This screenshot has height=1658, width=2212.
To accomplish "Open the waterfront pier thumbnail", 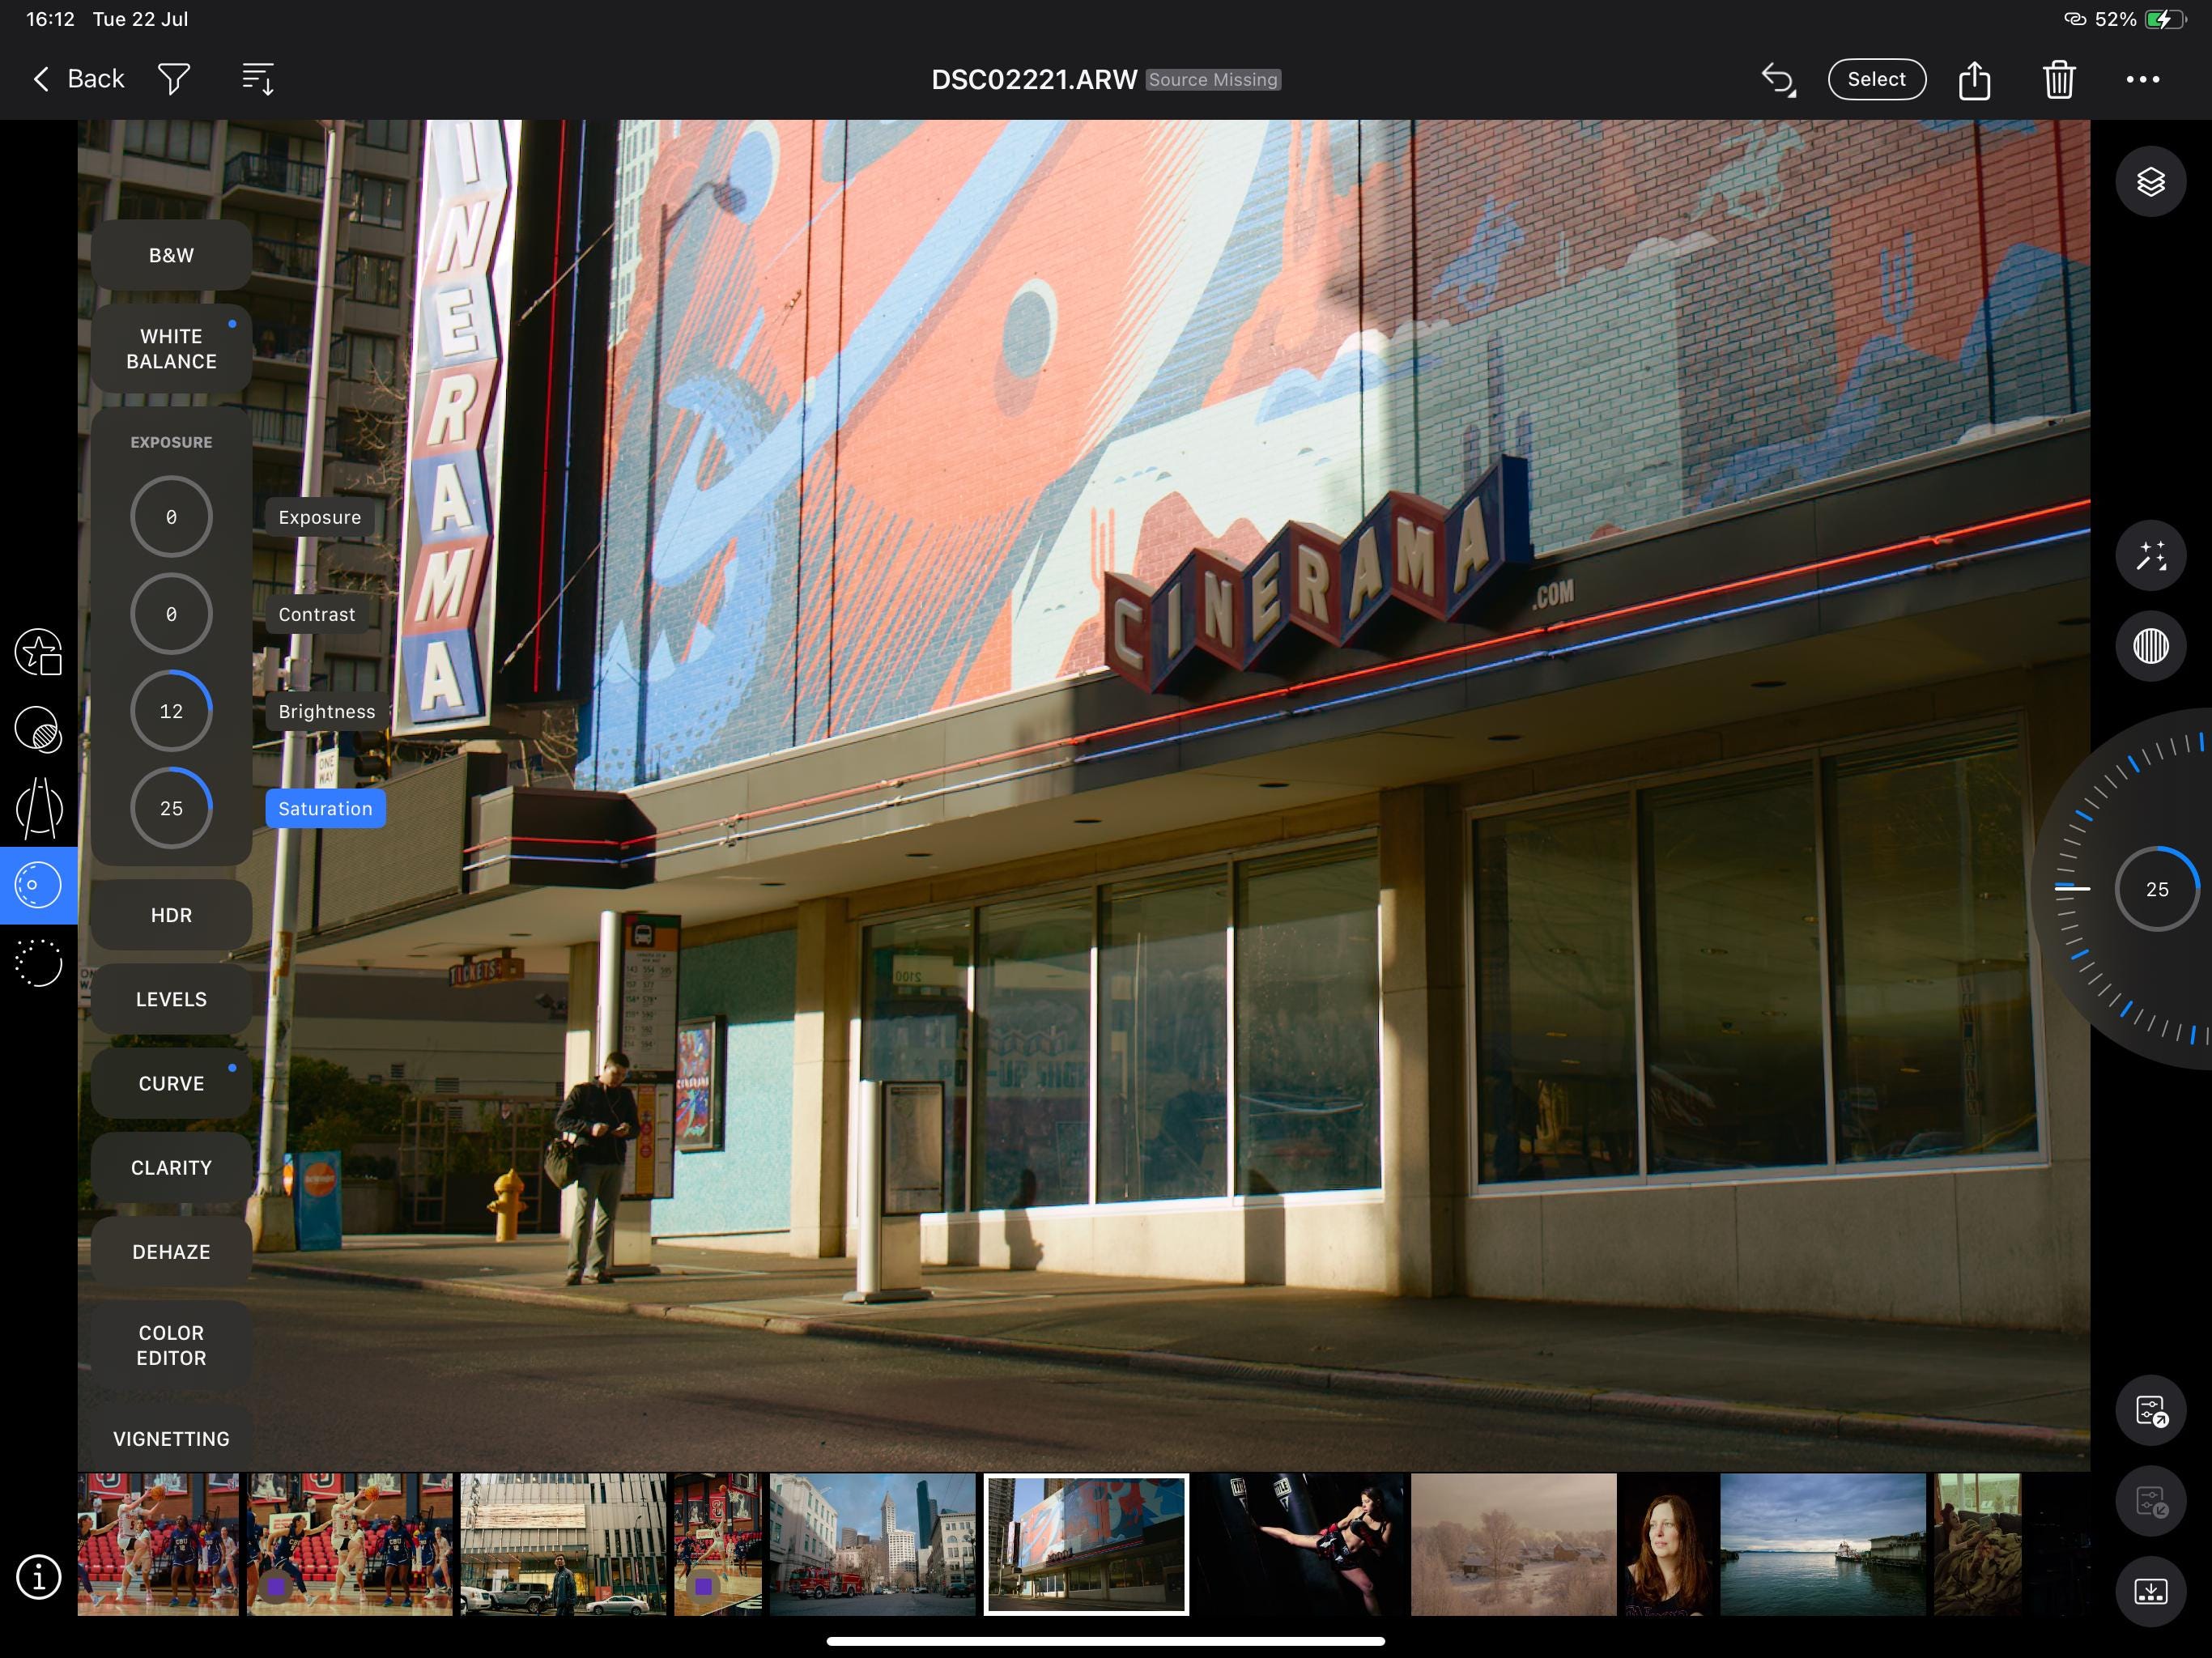I will (x=1822, y=1544).
